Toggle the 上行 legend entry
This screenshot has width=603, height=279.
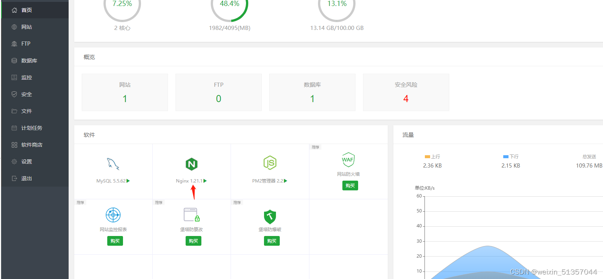[x=432, y=157]
